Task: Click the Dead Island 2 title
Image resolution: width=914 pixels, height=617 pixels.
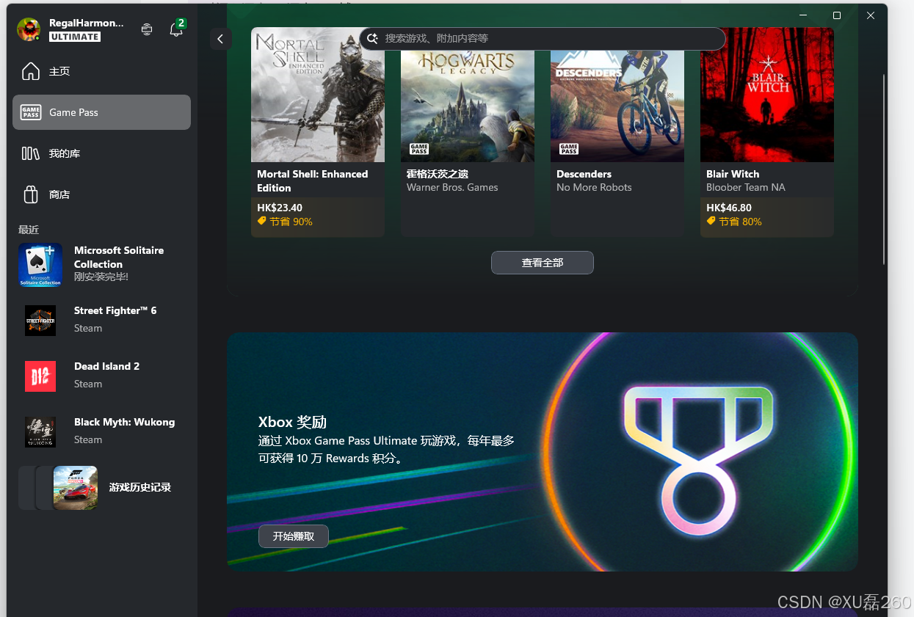Action: click(x=106, y=366)
